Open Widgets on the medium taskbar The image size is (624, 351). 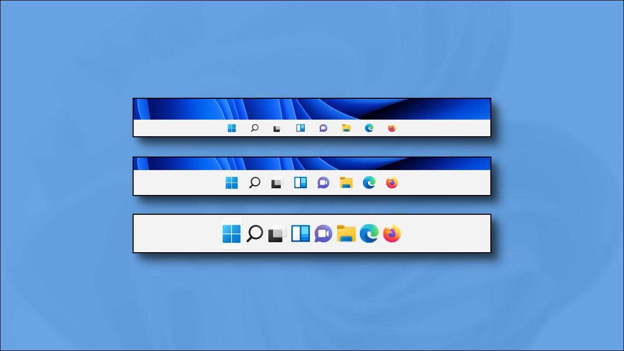tap(301, 183)
